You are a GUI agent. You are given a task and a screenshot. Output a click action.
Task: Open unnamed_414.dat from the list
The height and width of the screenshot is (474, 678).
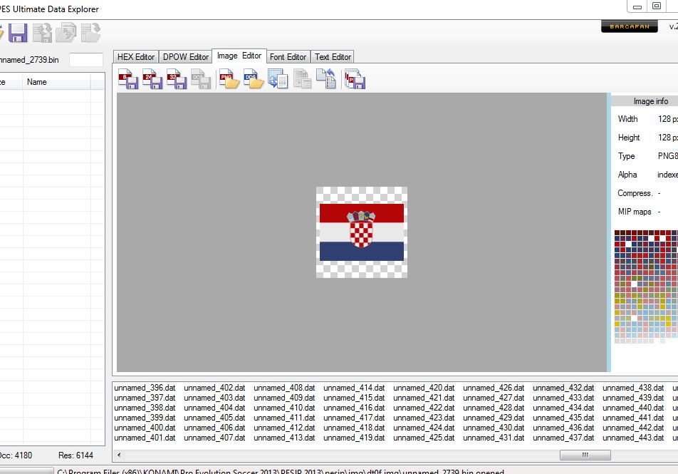(x=354, y=388)
